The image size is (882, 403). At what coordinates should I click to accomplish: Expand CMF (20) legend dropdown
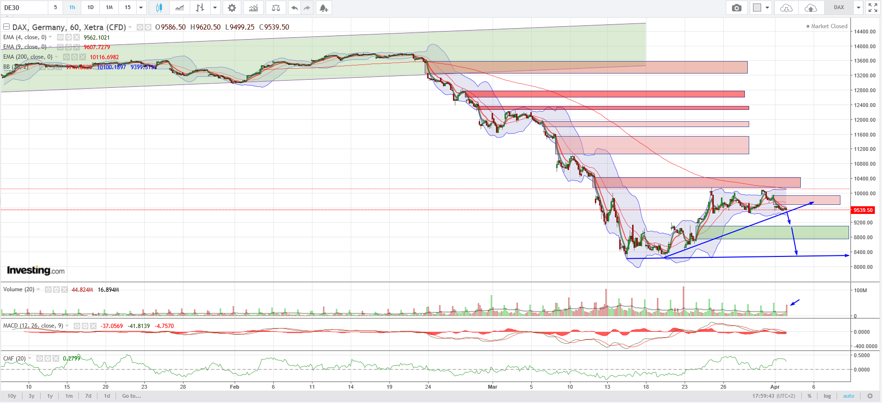[x=30, y=358]
